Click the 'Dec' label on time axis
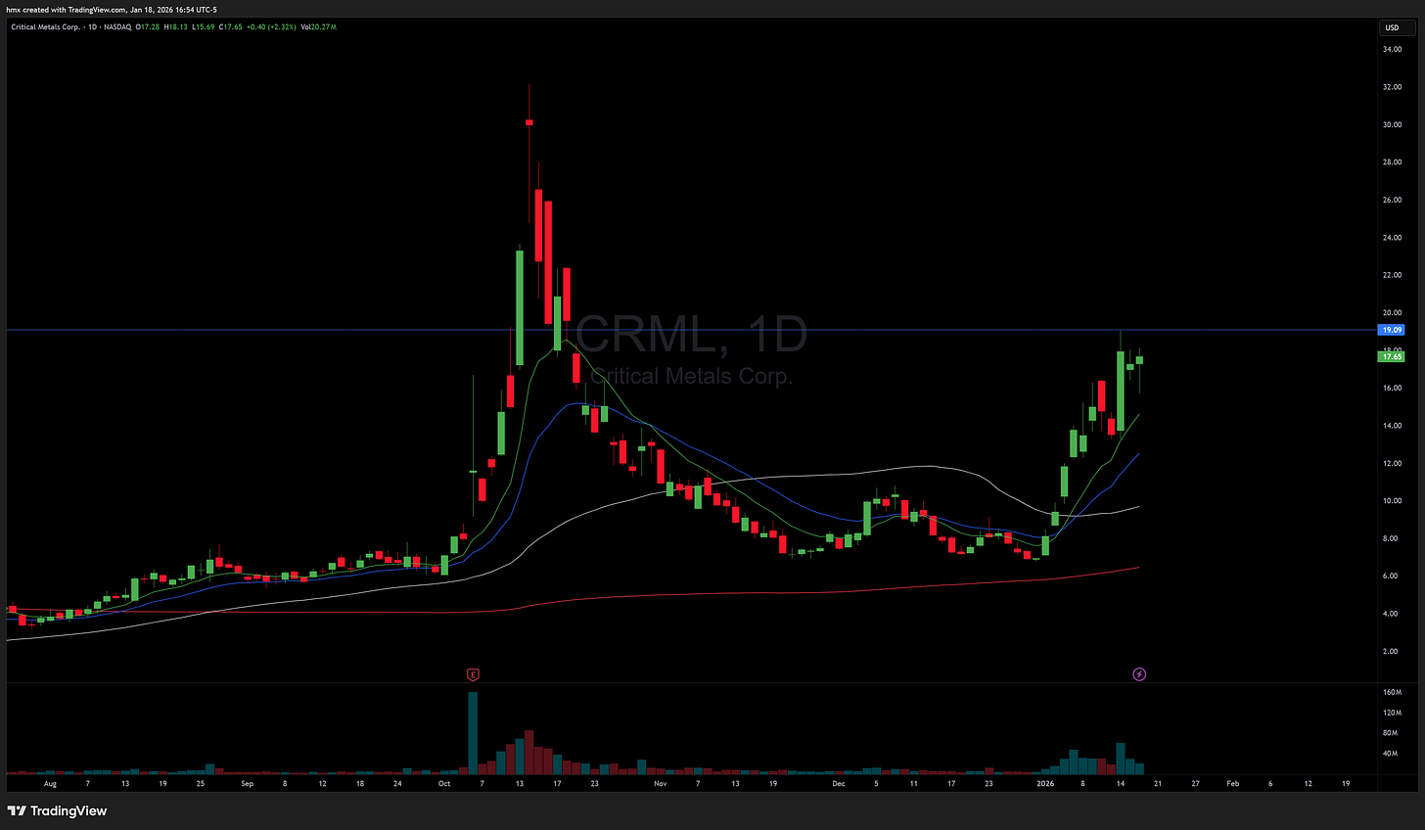Image resolution: width=1425 pixels, height=830 pixels. (x=839, y=783)
